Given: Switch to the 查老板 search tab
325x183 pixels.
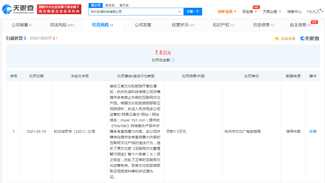Looking at the screenshot, I should pyautogui.click(x=110, y=5).
